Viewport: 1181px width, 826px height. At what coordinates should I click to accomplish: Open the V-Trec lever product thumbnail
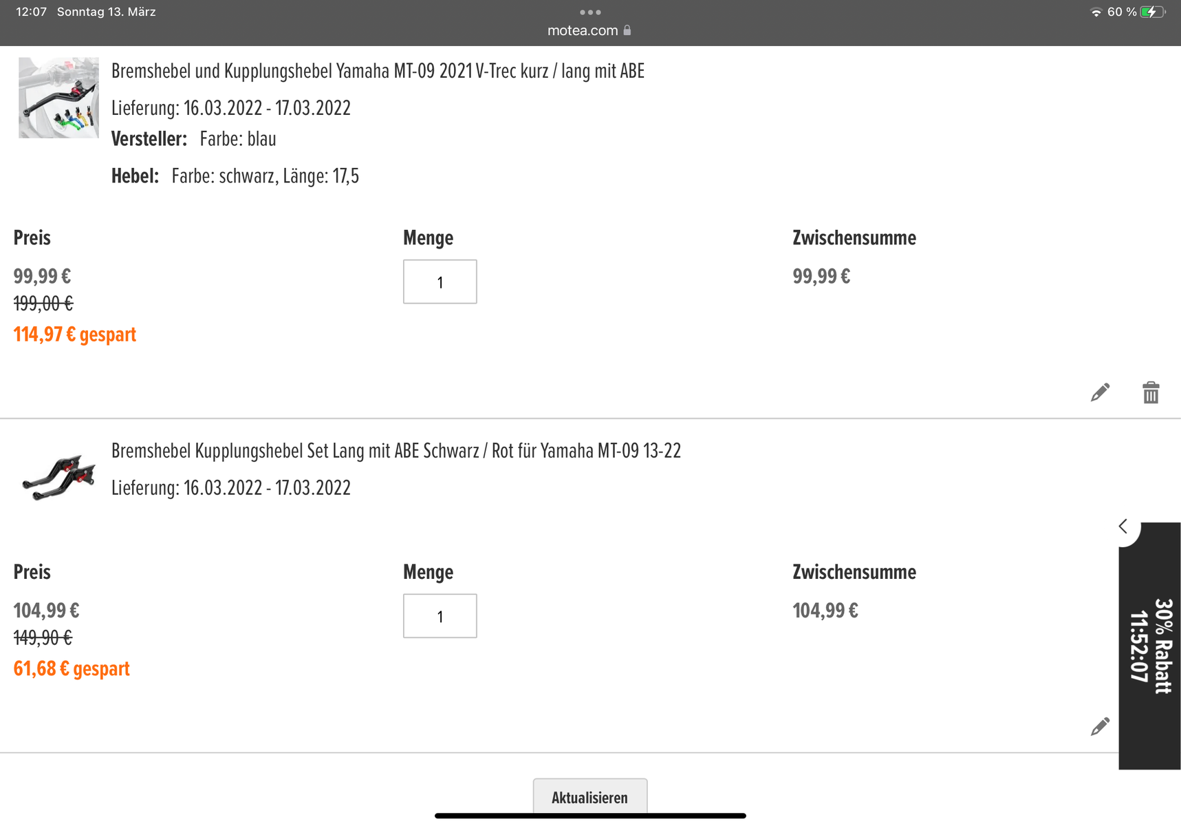(58, 98)
